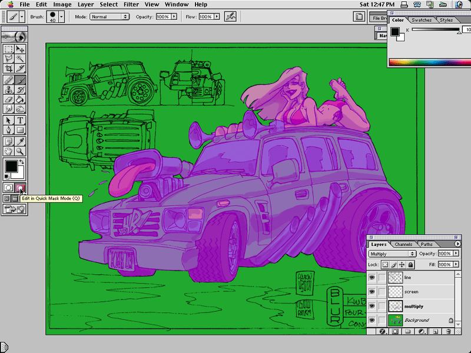Select the Pen tool
The height and width of the screenshot is (353, 471).
[x=8, y=130]
